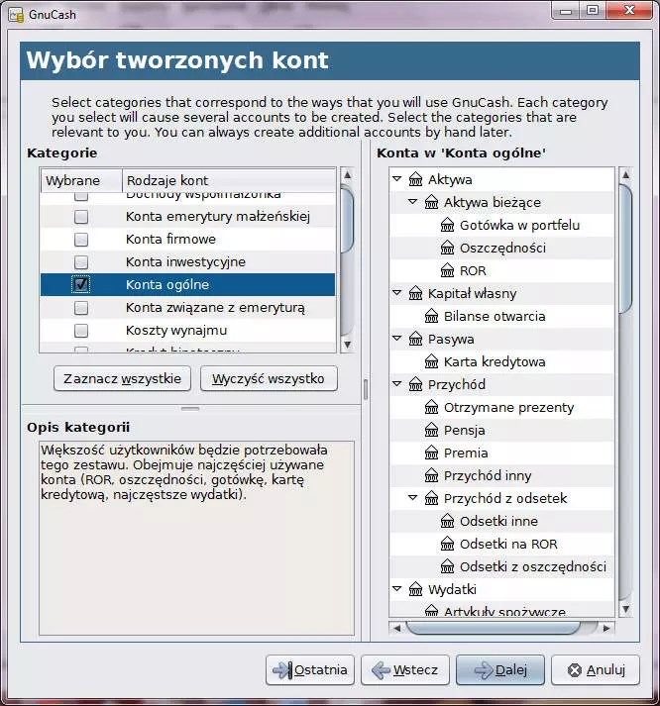Enable the Koszty wynajmu checkbox
This screenshot has width=660, height=706.
[81, 331]
